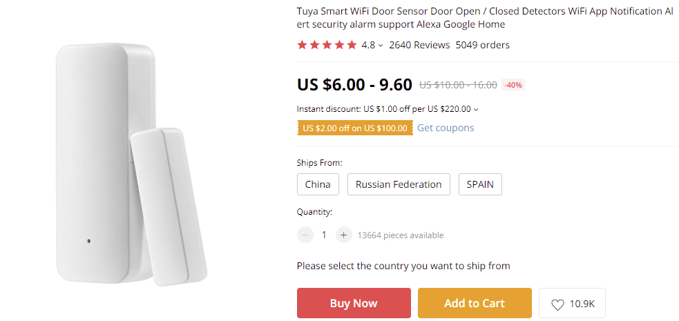Select Russian Federation shipping option
679x321 pixels.
(x=399, y=184)
